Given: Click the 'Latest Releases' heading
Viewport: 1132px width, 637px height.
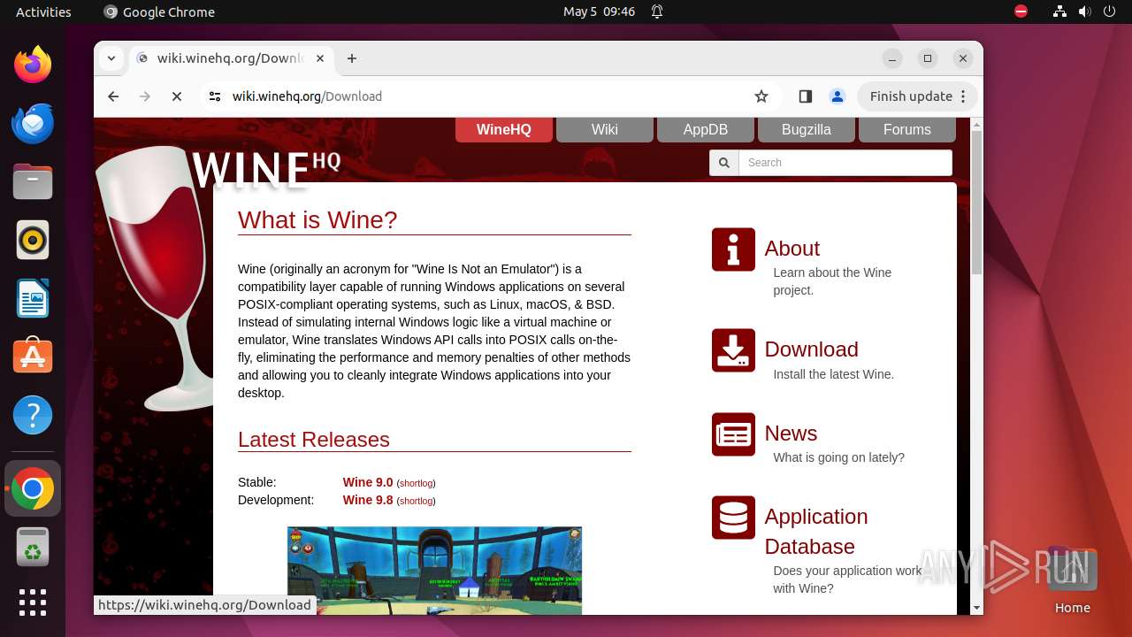Looking at the screenshot, I should click(x=314, y=440).
